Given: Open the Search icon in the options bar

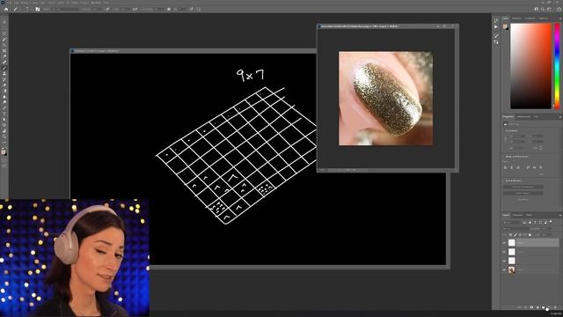Looking at the screenshot, I should pyautogui.click(x=543, y=9).
